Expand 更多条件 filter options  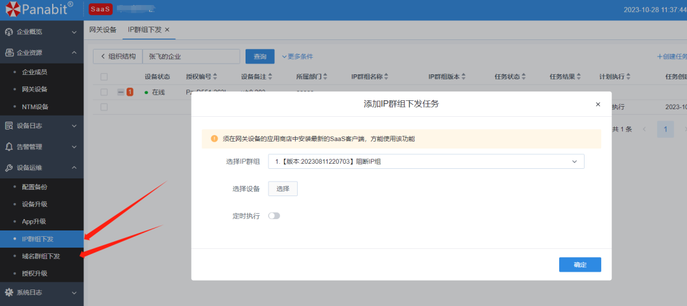(x=297, y=57)
